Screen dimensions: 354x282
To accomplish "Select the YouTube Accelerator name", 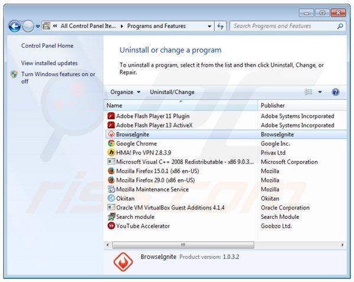I will tap(143, 226).
